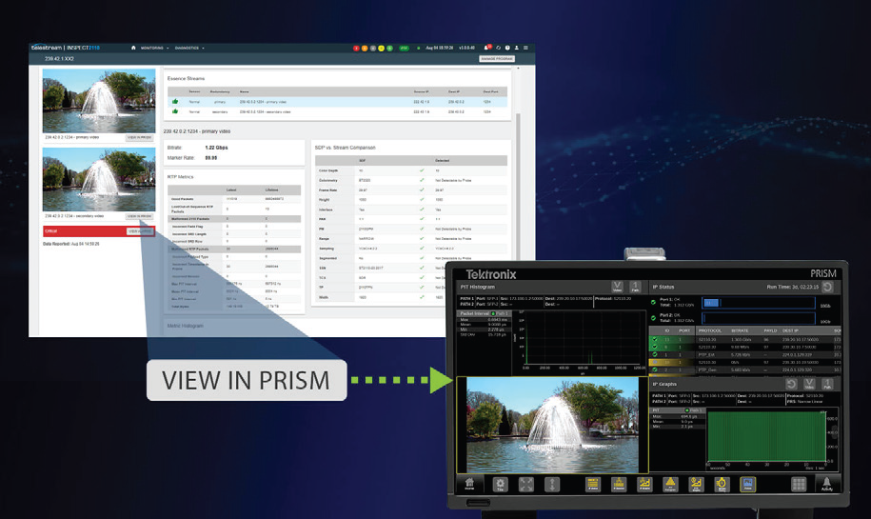Screen dimensions: 871x519
Task: Open PIT Histogram app on PRISM toolbar
Action: [670, 484]
